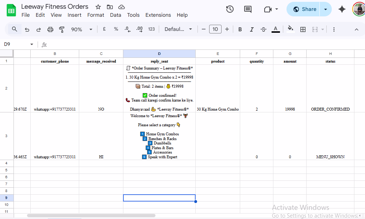This screenshot has width=365, height=219.
Task: Select the reply_sent header cell
Action: pos(159,61)
